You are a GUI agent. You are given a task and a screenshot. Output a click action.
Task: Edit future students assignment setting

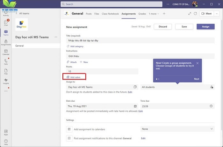coord(130,92)
